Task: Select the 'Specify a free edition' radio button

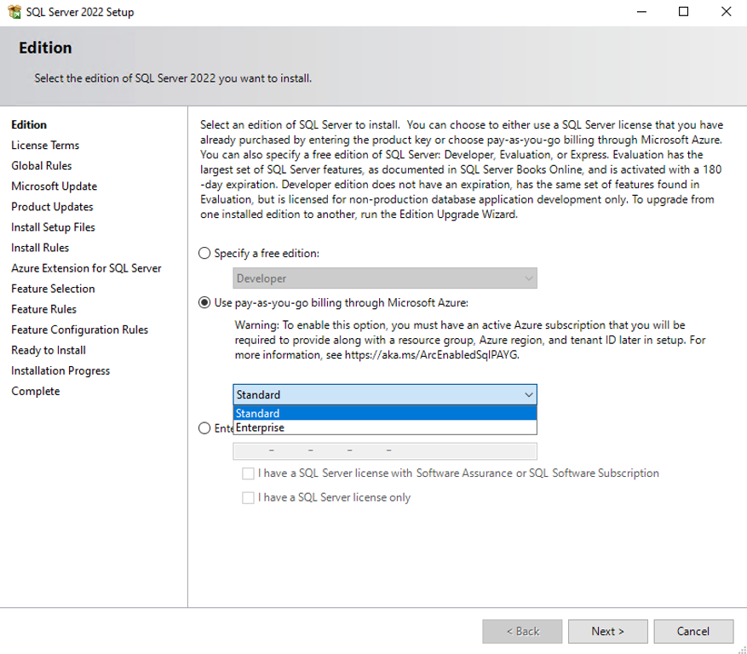Action: click(204, 253)
